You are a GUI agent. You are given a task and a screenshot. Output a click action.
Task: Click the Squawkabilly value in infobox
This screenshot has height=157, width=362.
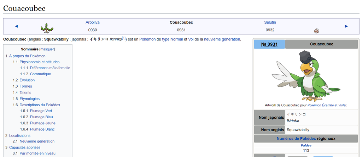[x=298, y=130]
